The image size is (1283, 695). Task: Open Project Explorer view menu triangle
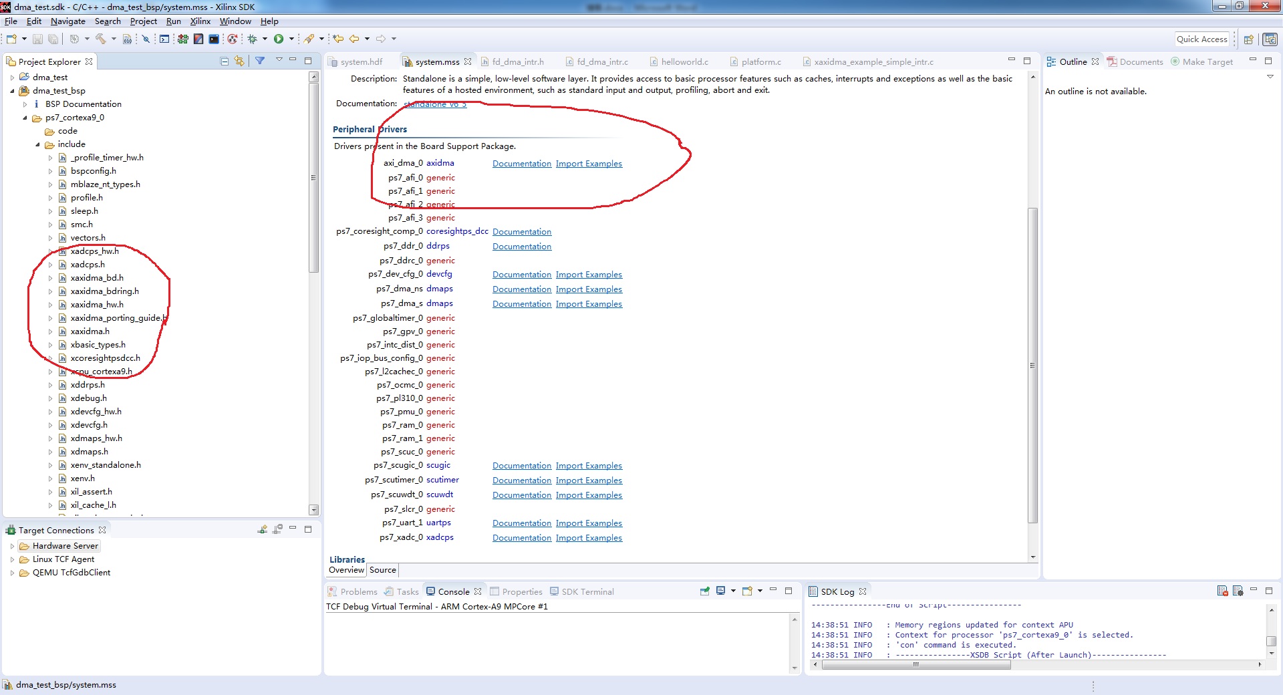(279, 60)
